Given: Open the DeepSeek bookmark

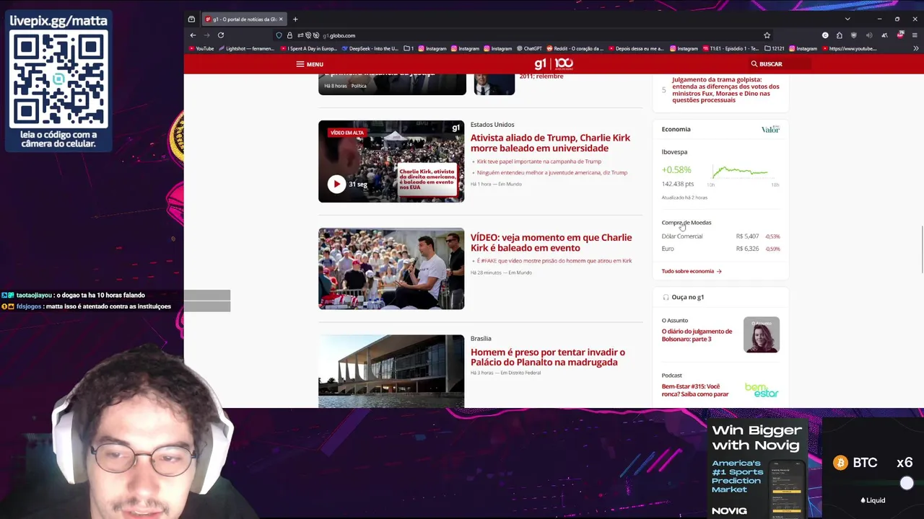Looking at the screenshot, I should [x=370, y=49].
